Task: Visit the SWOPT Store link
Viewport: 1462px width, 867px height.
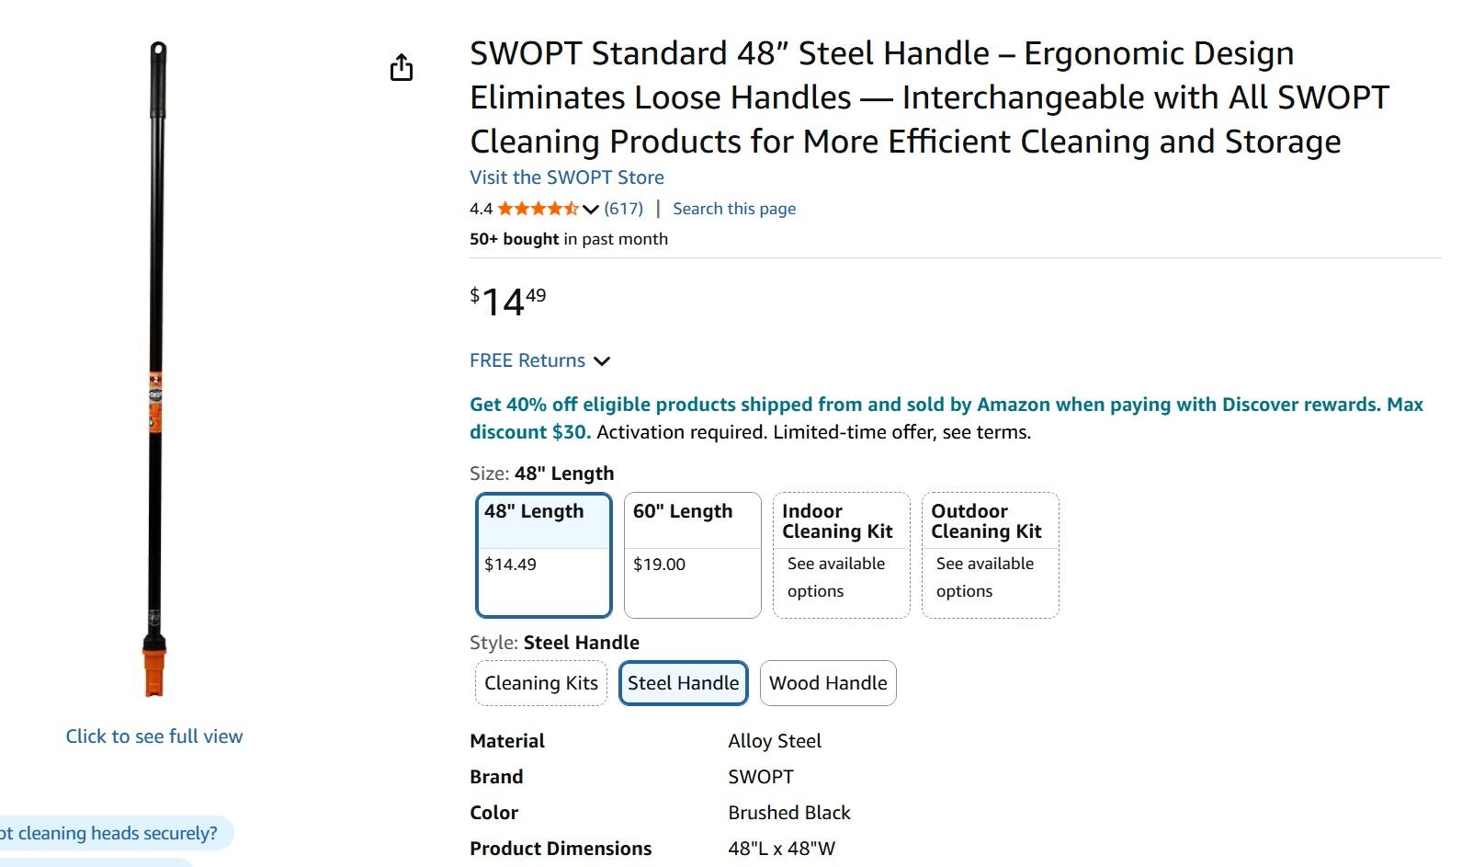Action: point(566,177)
